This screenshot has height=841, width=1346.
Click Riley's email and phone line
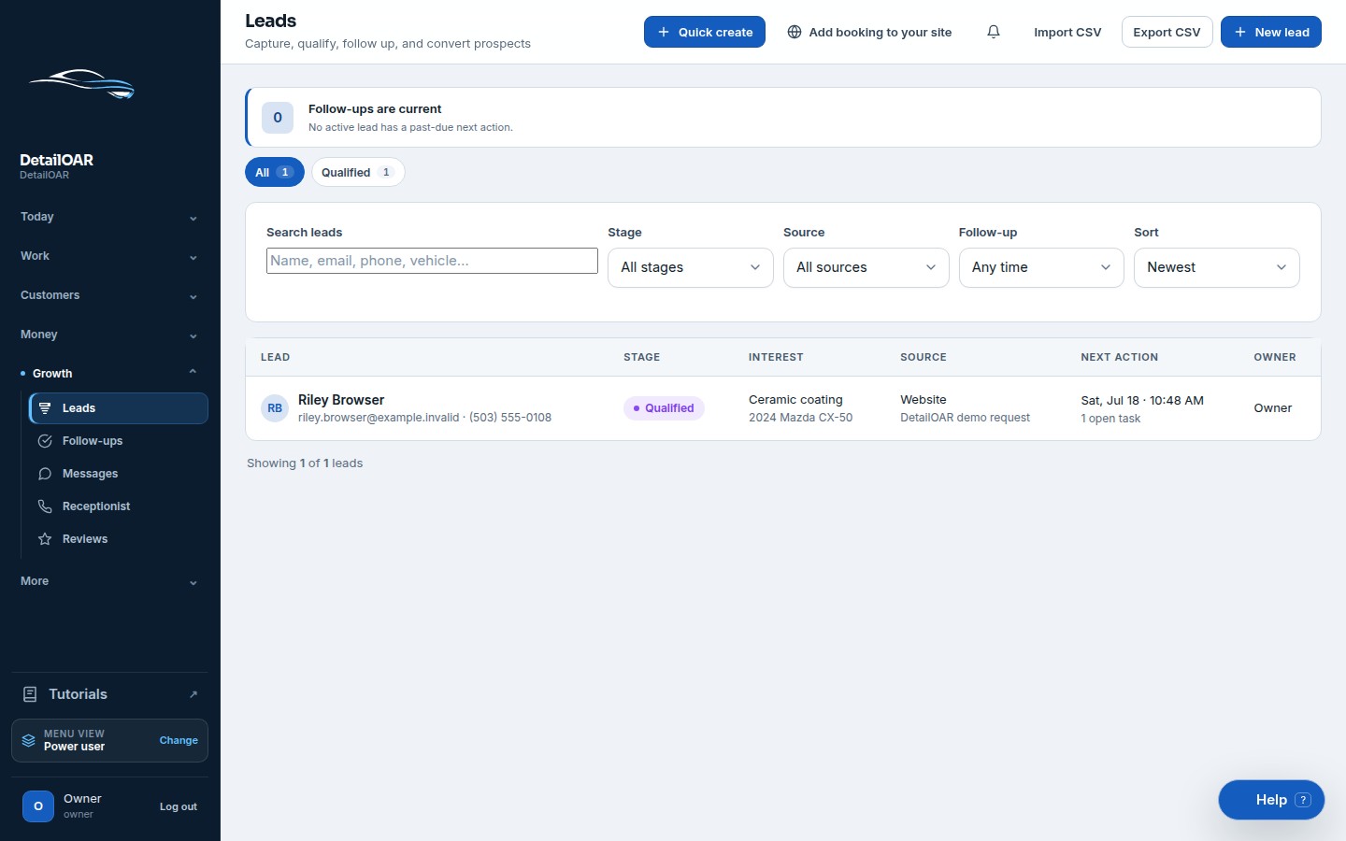point(424,418)
